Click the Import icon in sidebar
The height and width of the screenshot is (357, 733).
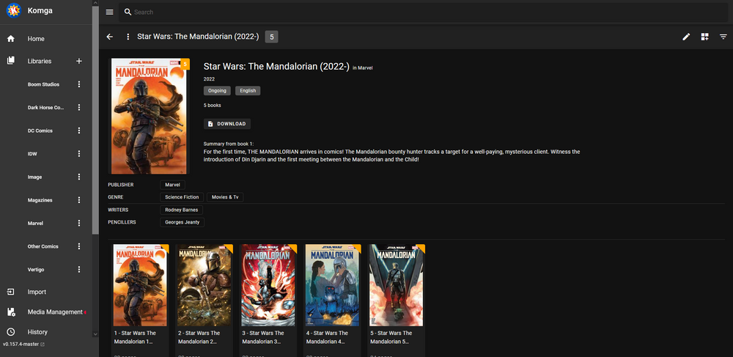(11, 292)
